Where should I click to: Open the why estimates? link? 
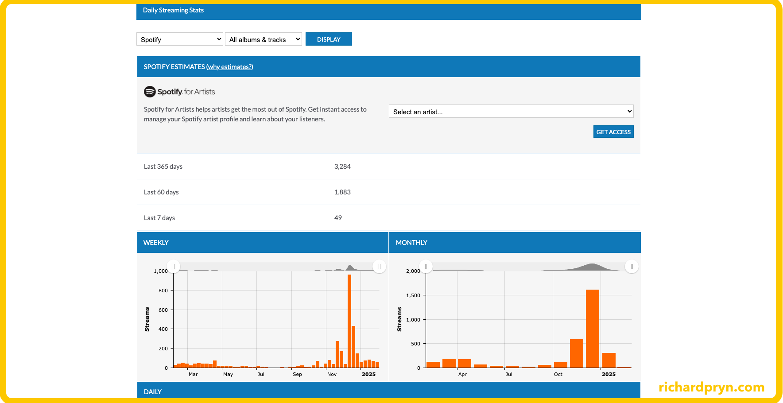(229, 67)
